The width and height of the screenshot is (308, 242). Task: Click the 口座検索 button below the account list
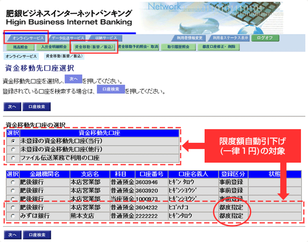[x=37, y=235]
